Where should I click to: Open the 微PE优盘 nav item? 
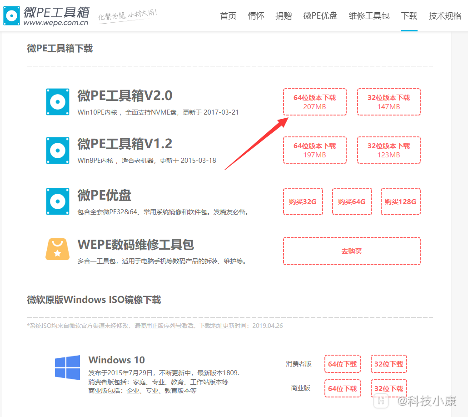[x=320, y=16]
